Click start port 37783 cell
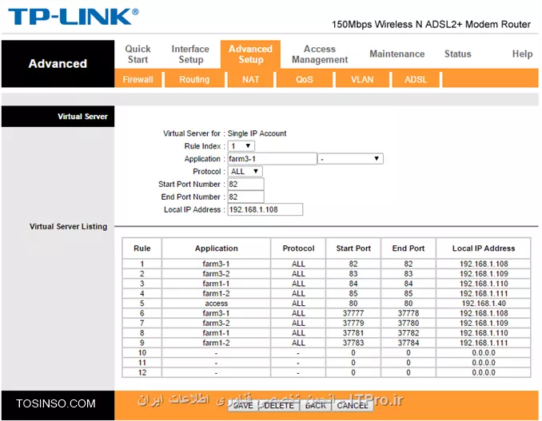Screen dimensions: 542x421 tap(353, 343)
